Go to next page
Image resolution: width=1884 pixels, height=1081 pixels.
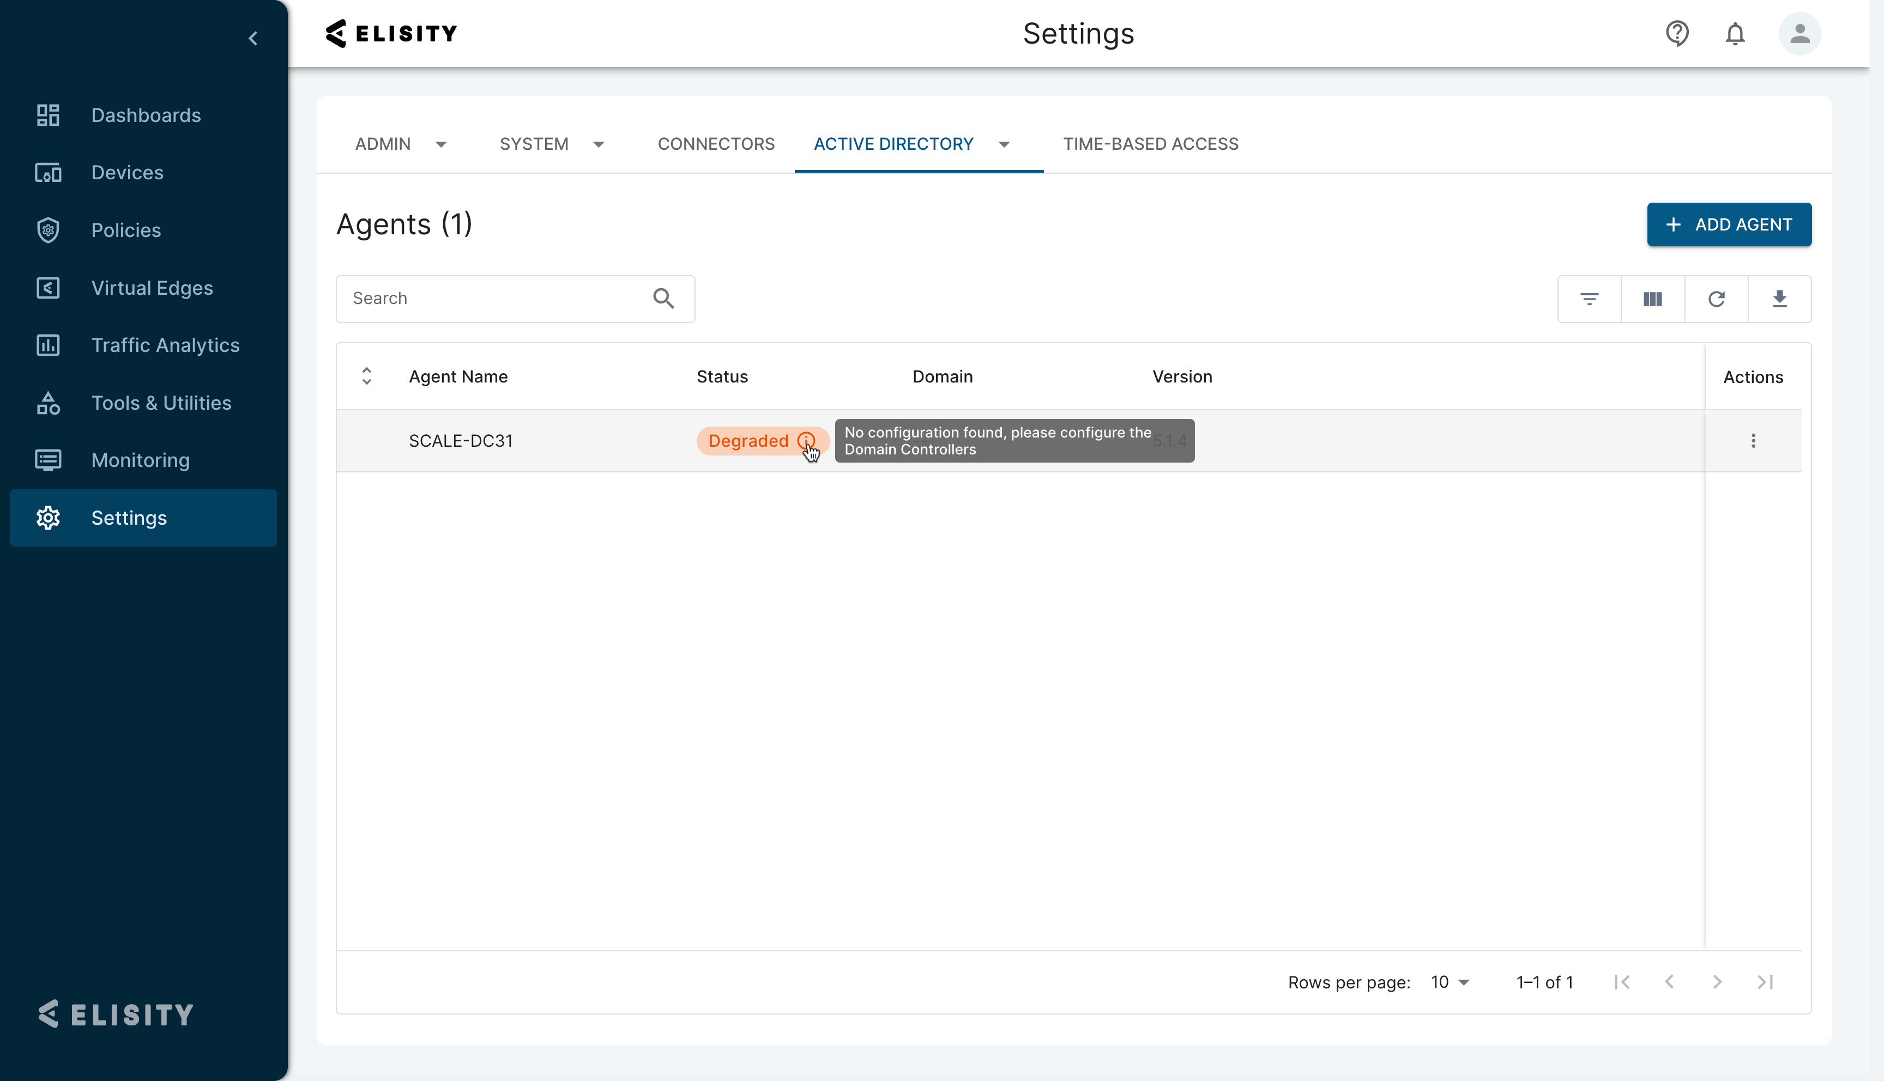[1717, 982]
